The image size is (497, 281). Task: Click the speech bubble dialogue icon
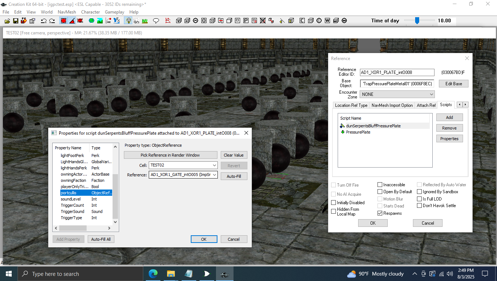tap(156, 21)
